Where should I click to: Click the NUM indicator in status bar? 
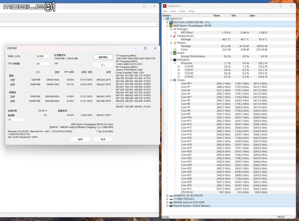[281, 217]
